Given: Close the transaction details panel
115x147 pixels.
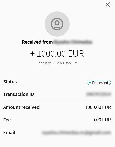Looking at the screenshot, I should point(108,5).
